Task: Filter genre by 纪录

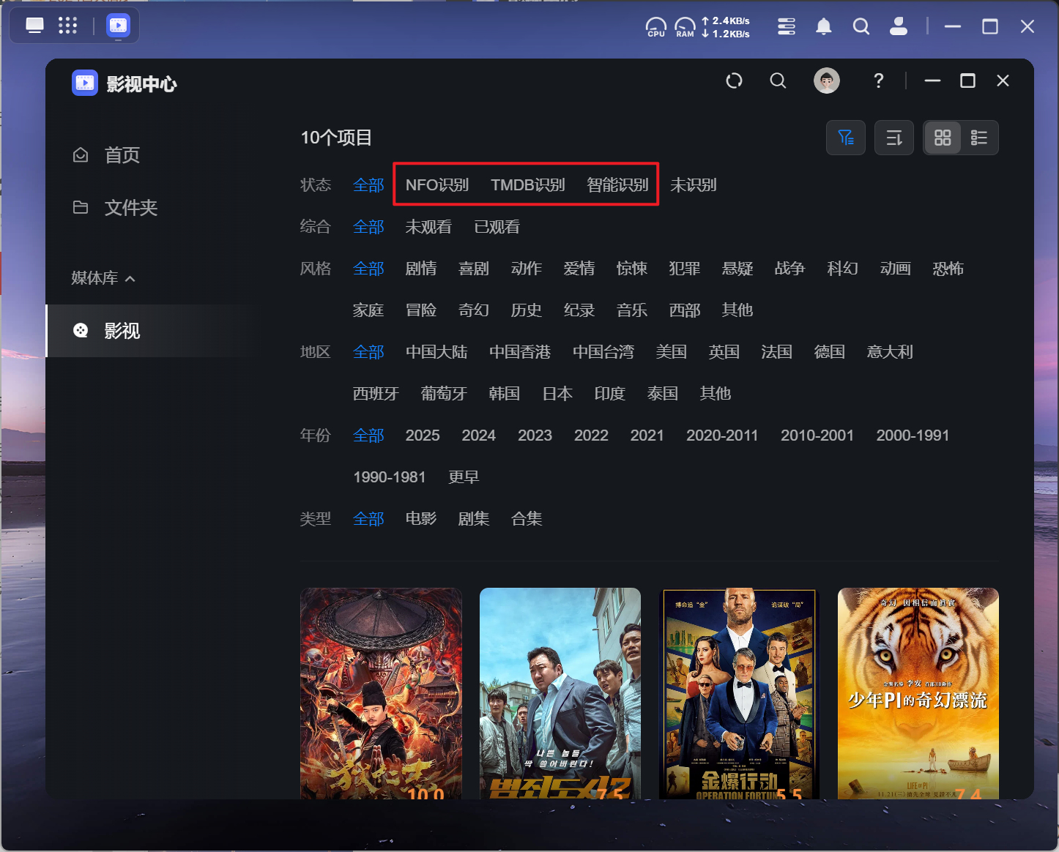Action: pos(579,310)
